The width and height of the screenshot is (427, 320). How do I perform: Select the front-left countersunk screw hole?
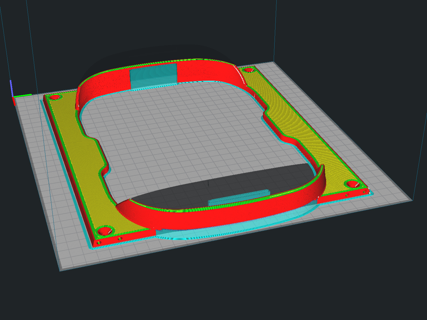(x=104, y=231)
